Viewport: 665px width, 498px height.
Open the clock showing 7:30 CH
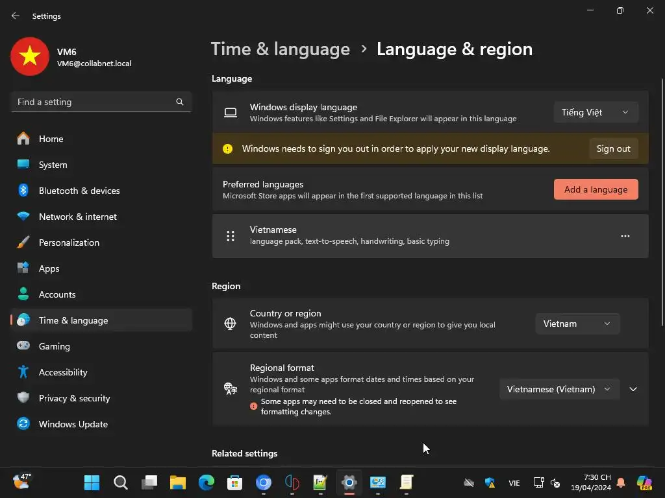[x=590, y=482]
